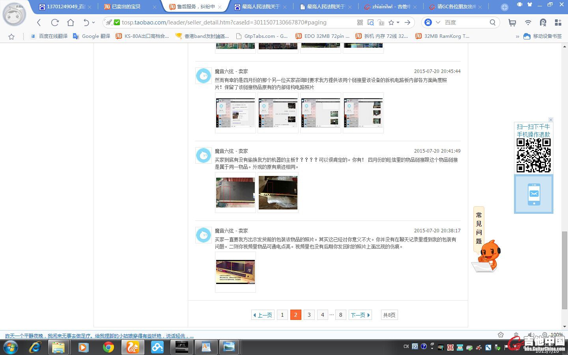Viewport: 568px width, 355px height.
Task: Switch to the 已卖出的宝贝 tab
Action: [126, 7]
